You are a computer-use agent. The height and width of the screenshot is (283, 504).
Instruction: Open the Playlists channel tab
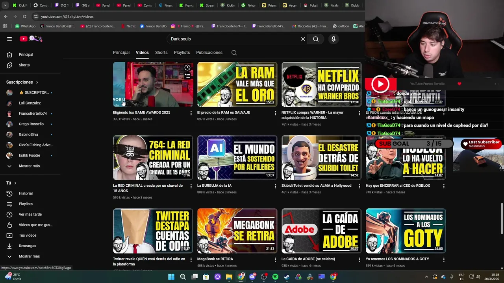tap(182, 53)
